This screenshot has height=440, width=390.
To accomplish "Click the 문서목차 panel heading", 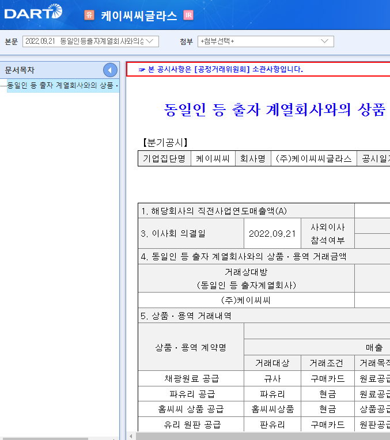I will (x=20, y=70).
